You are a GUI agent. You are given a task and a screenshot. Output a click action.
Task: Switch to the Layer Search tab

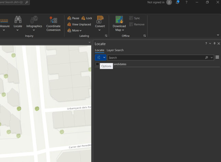tap(115, 50)
